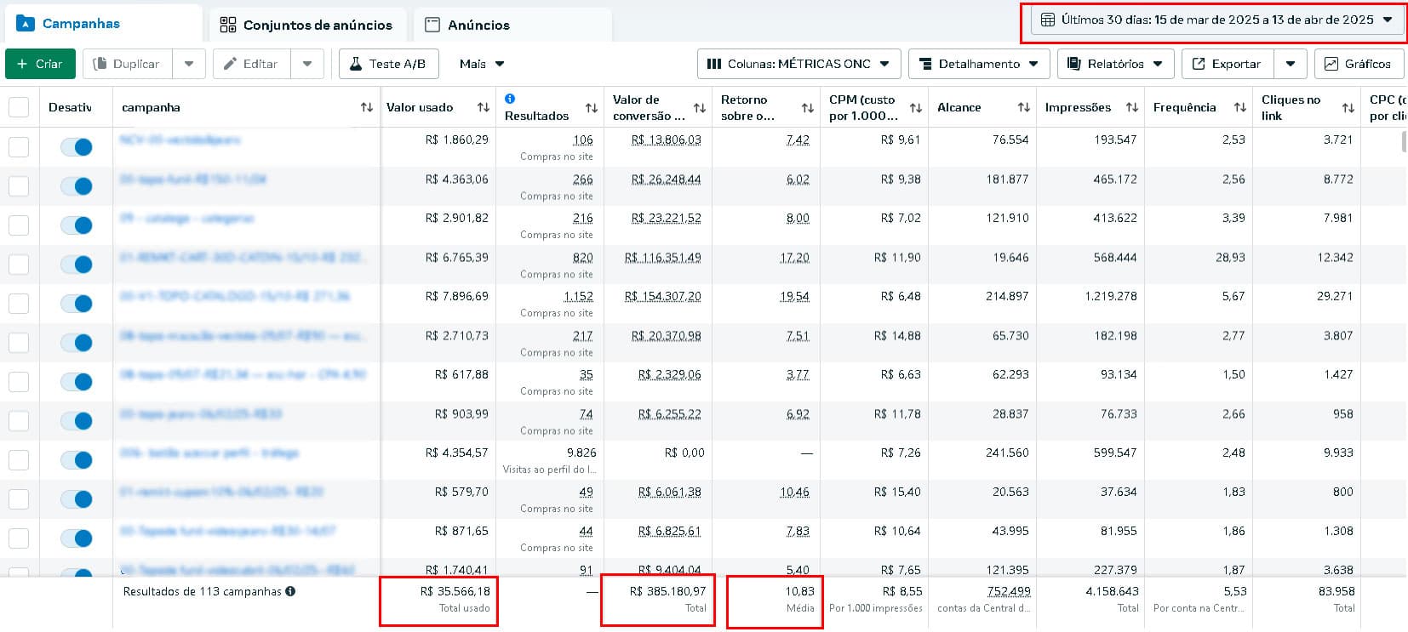Switch to the Campanhas tab

[103, 24]
